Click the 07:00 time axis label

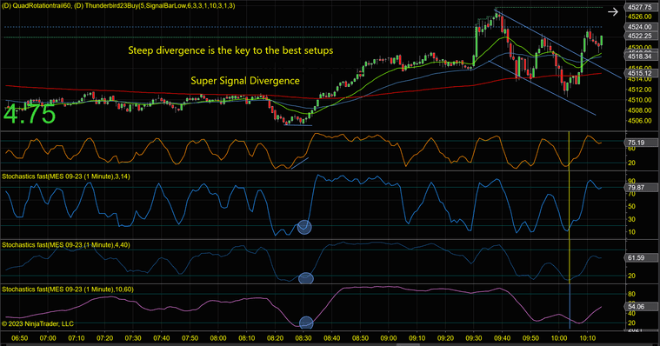(x=48, y=338)
